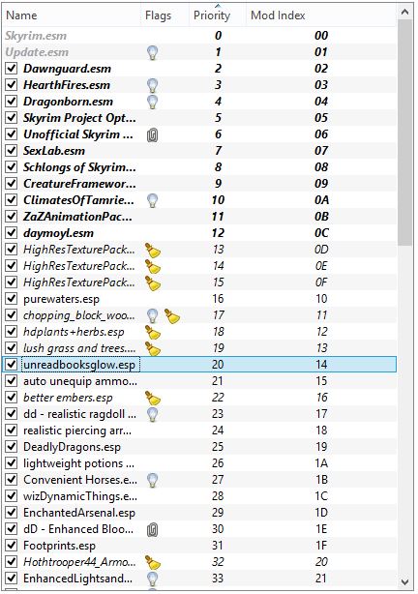Click the lightbulb flag on Dragonborn.esm row
The image size is (418, 594).
click(x=152, y=102)
